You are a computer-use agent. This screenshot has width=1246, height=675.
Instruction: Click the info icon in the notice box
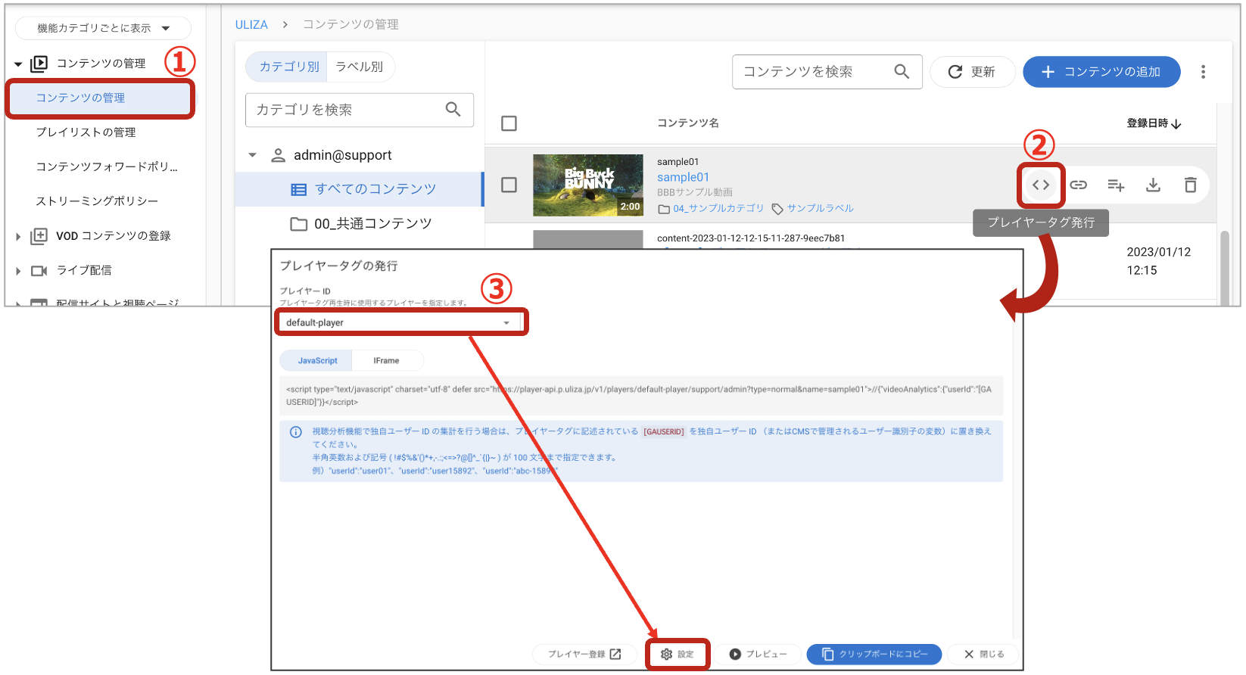click(296, 432)
